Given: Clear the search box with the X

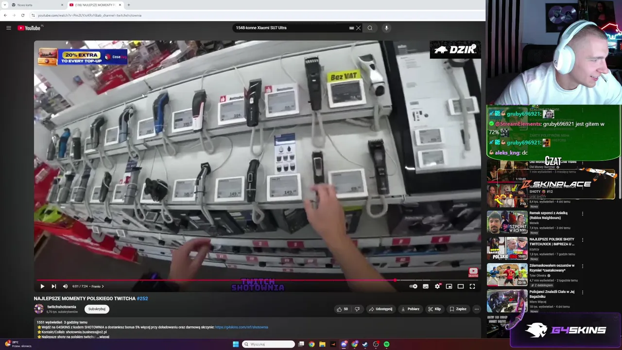Looking at the screenshot, I should coord(358,28).
